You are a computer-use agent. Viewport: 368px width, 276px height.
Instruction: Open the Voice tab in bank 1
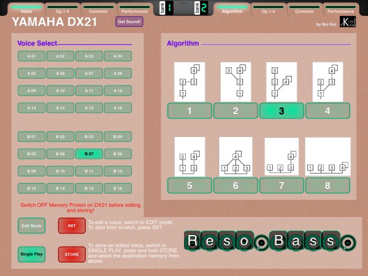pyautogui.click(x=26, y=9)
